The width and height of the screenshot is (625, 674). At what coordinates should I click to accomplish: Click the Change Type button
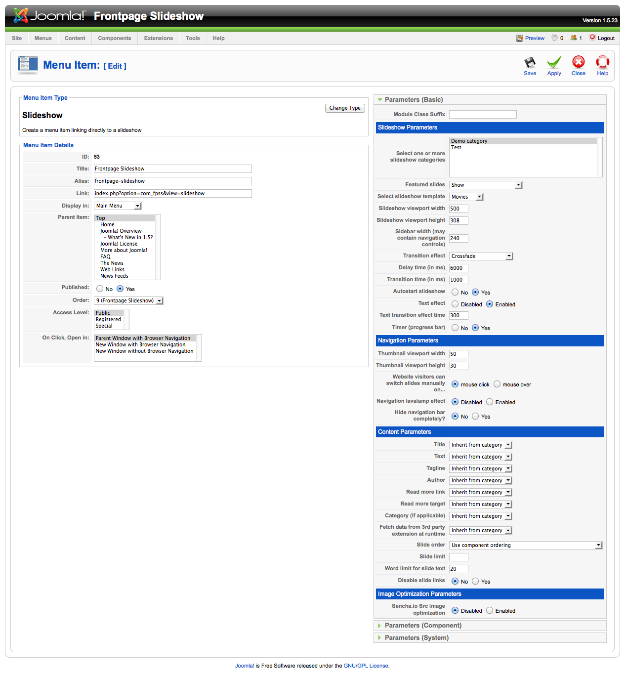[x=345, y=108]
